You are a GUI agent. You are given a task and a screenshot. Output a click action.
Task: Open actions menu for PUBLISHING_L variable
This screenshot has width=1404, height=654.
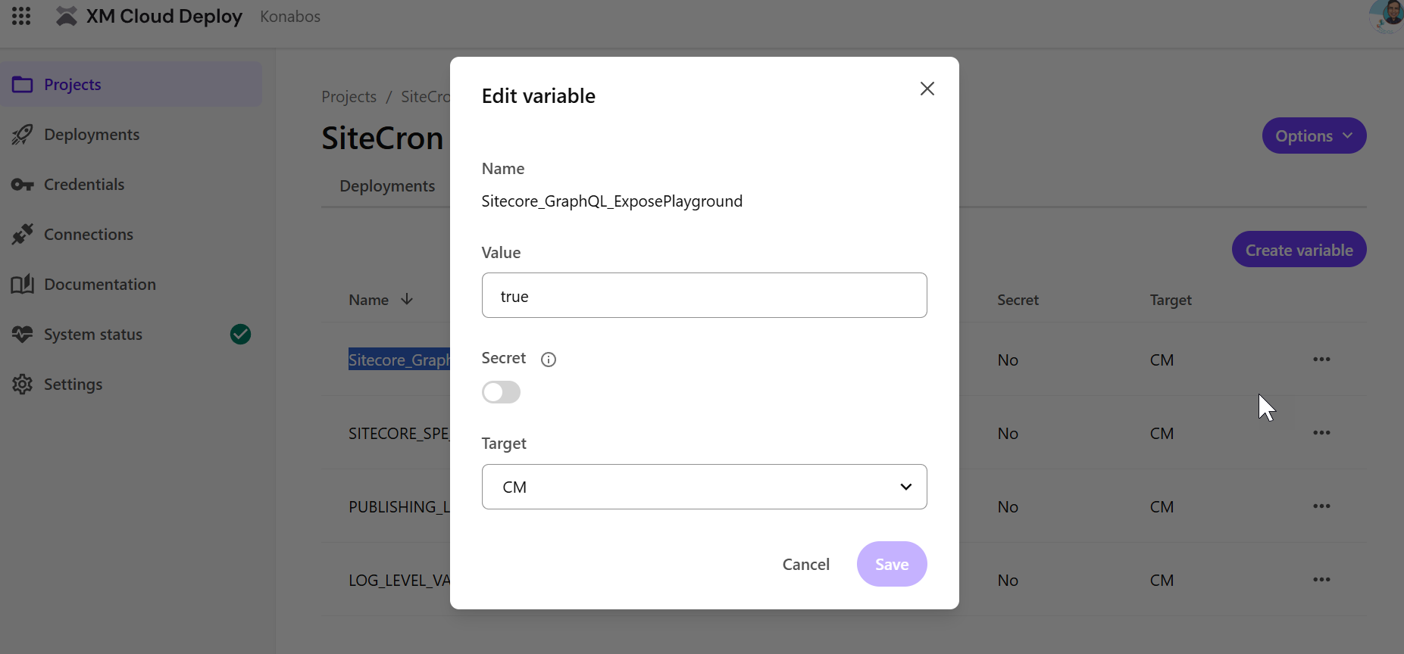coord(1321,506)
